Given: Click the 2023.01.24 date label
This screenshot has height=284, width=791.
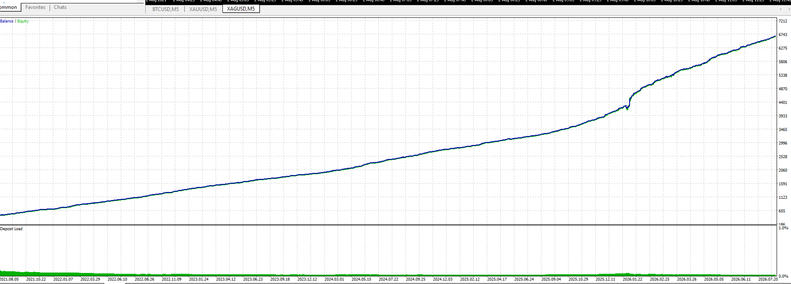Looking at the screenshot, I should click(x=199, y=279).
